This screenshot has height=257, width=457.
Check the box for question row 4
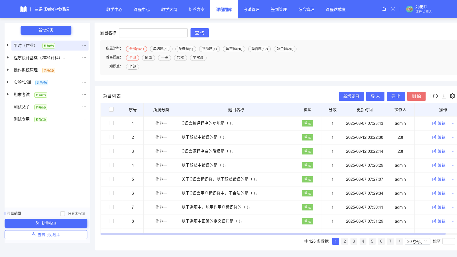[x=111, y=165]
